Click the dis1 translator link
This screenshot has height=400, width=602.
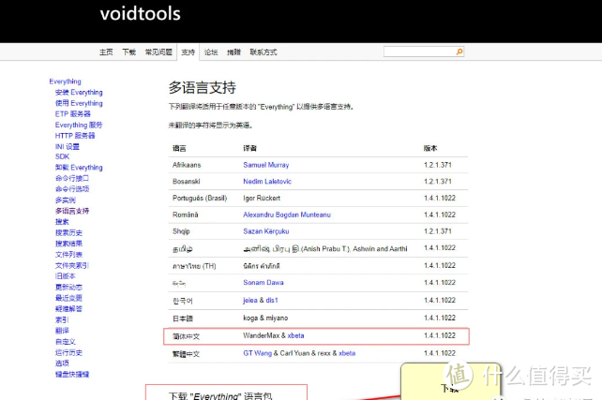click(x=272, y=301)
